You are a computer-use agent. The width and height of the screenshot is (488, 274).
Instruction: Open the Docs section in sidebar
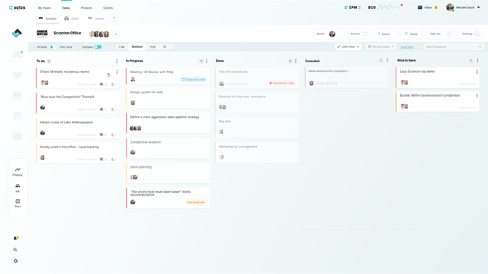pos(18,203)
